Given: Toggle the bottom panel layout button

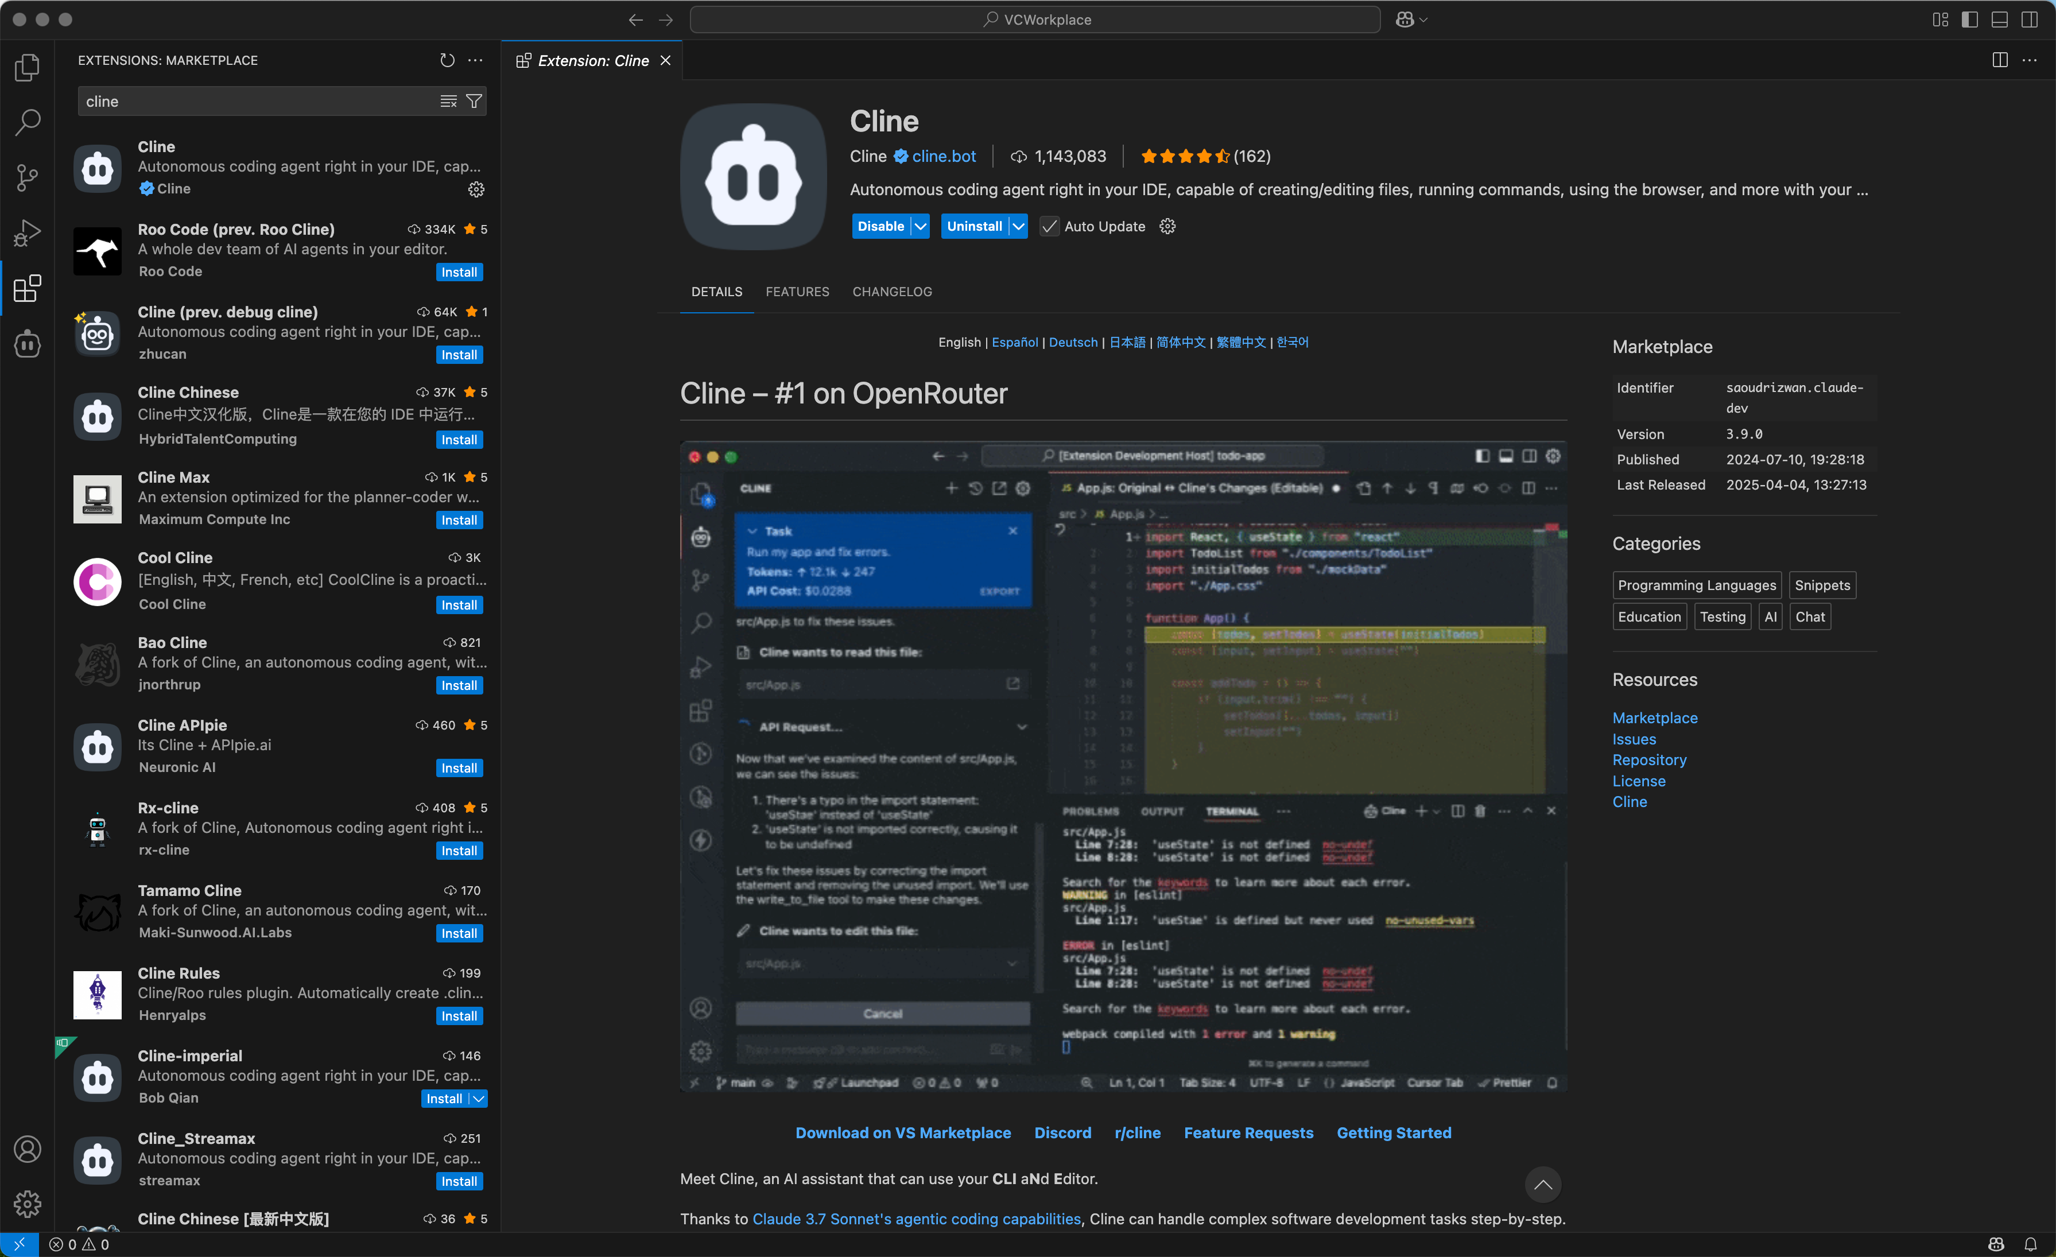Looking at the screenshot, I should [1999, 19].
